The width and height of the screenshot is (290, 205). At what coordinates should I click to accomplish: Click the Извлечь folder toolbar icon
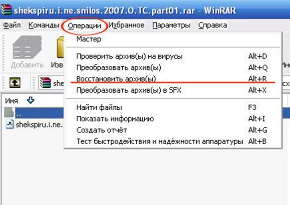60,47
